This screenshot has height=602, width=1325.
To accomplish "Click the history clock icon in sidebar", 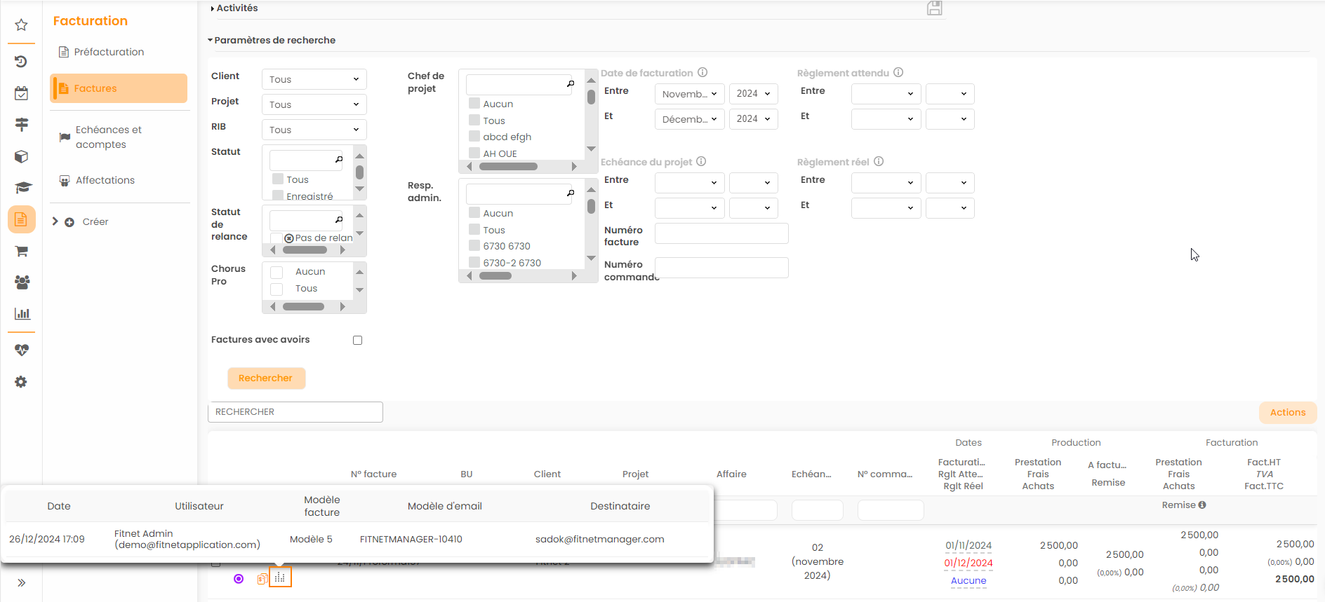I will coord(21,62).
